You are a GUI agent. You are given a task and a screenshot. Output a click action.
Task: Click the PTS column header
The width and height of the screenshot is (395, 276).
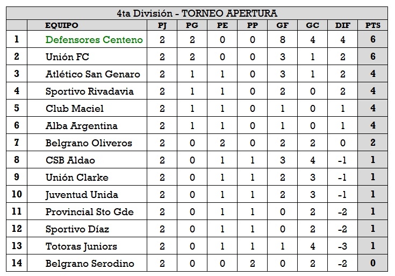coord(372,25)
